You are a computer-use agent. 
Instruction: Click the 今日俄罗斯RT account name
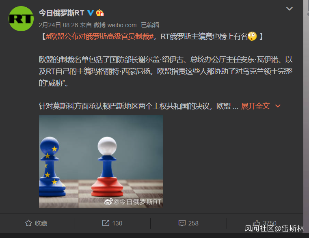tap(61, 13)
